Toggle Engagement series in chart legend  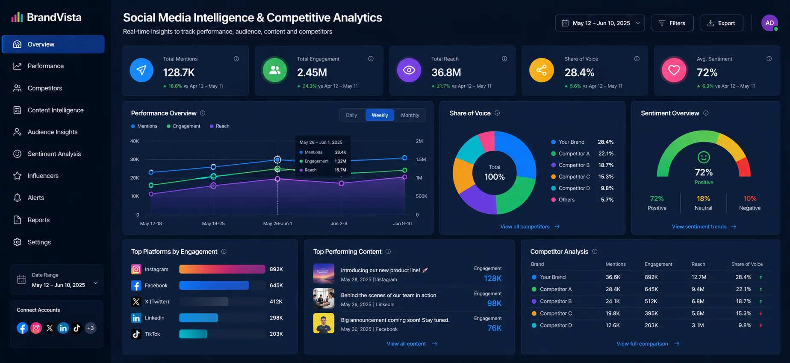[183, 126]
